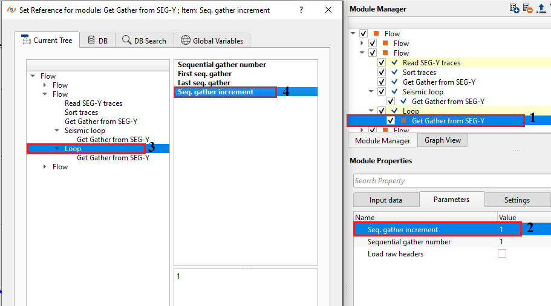Image resolution: width=551 pixels, height=306 pixels.
Task: Toggle the Loop checkbox in Module Manager
Action: pyautogui.click(x=382, y=111)
